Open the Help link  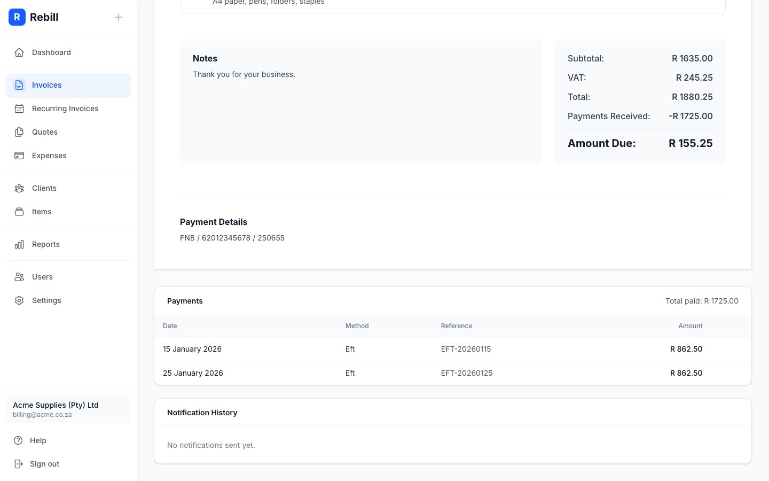click(38, 440)
